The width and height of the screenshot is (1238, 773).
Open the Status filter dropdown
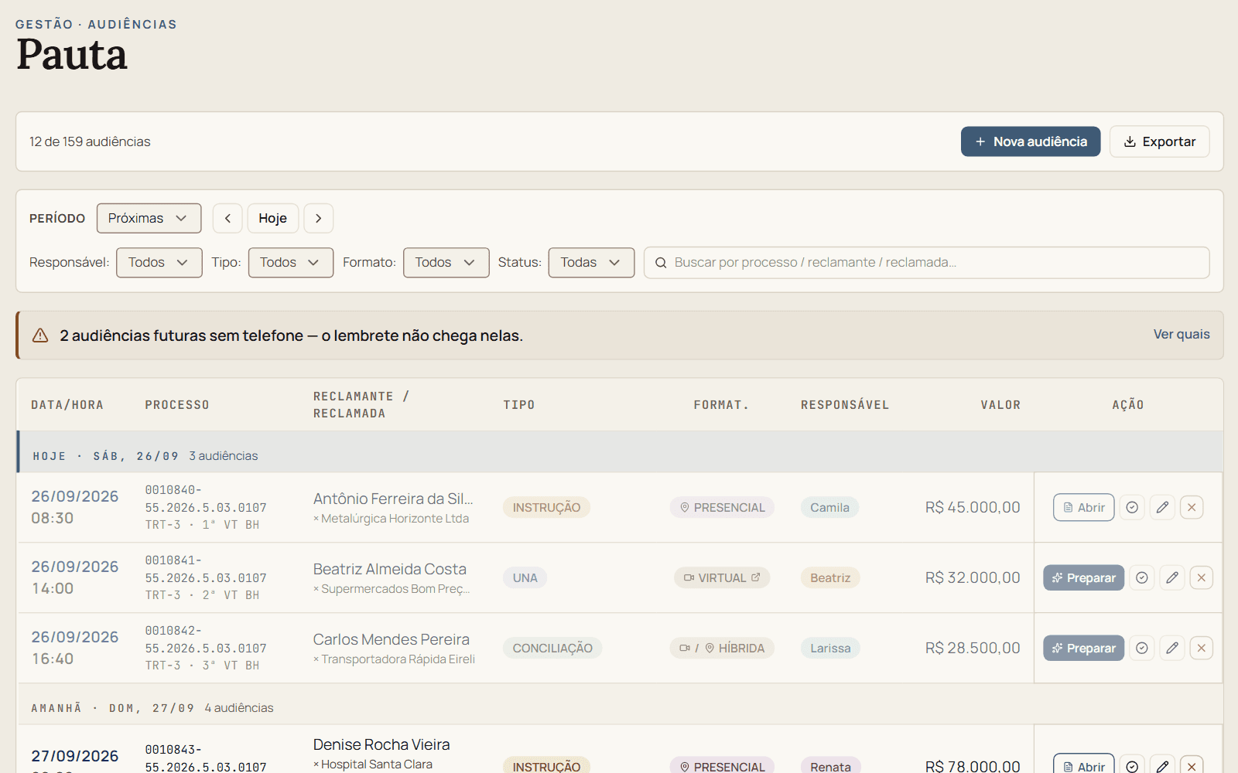click(x=591, y=263)
